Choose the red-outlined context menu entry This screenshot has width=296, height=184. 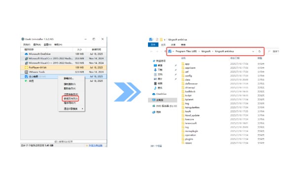(71, 99)
